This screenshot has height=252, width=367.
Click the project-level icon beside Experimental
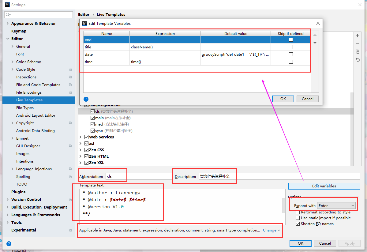[x=70, y=230]
